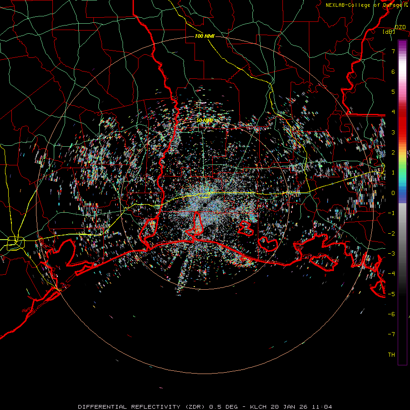Click the -4 label on the color scale
The image size is (410, 410).
[391, 274]
